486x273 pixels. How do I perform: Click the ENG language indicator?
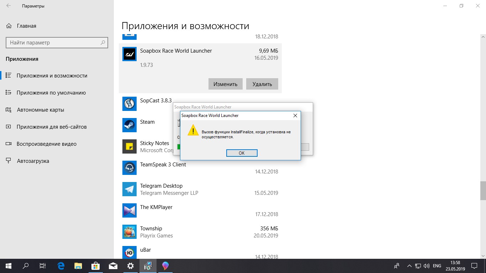(437, 266)
